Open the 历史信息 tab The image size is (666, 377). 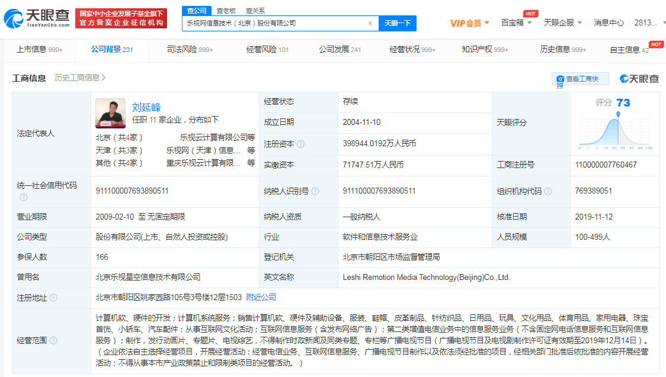tap(563, 50)
